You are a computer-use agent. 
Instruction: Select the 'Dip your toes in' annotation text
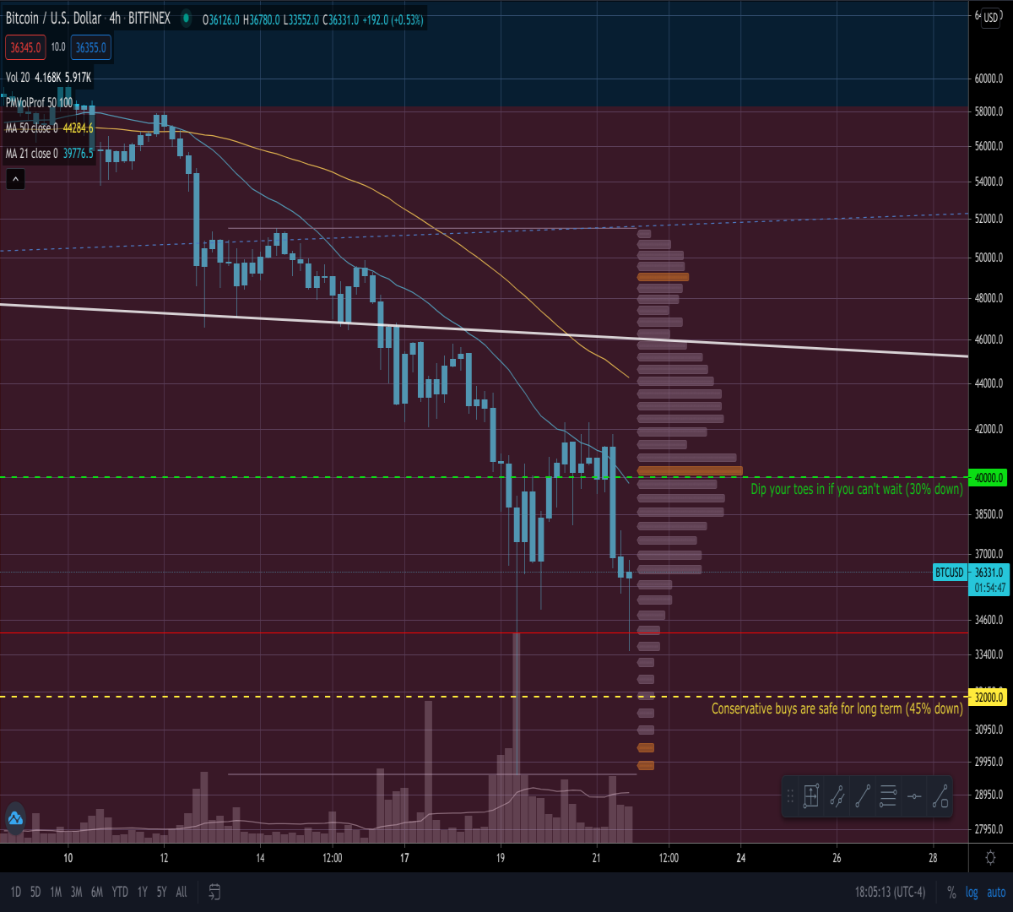click(x=857, y=489)
